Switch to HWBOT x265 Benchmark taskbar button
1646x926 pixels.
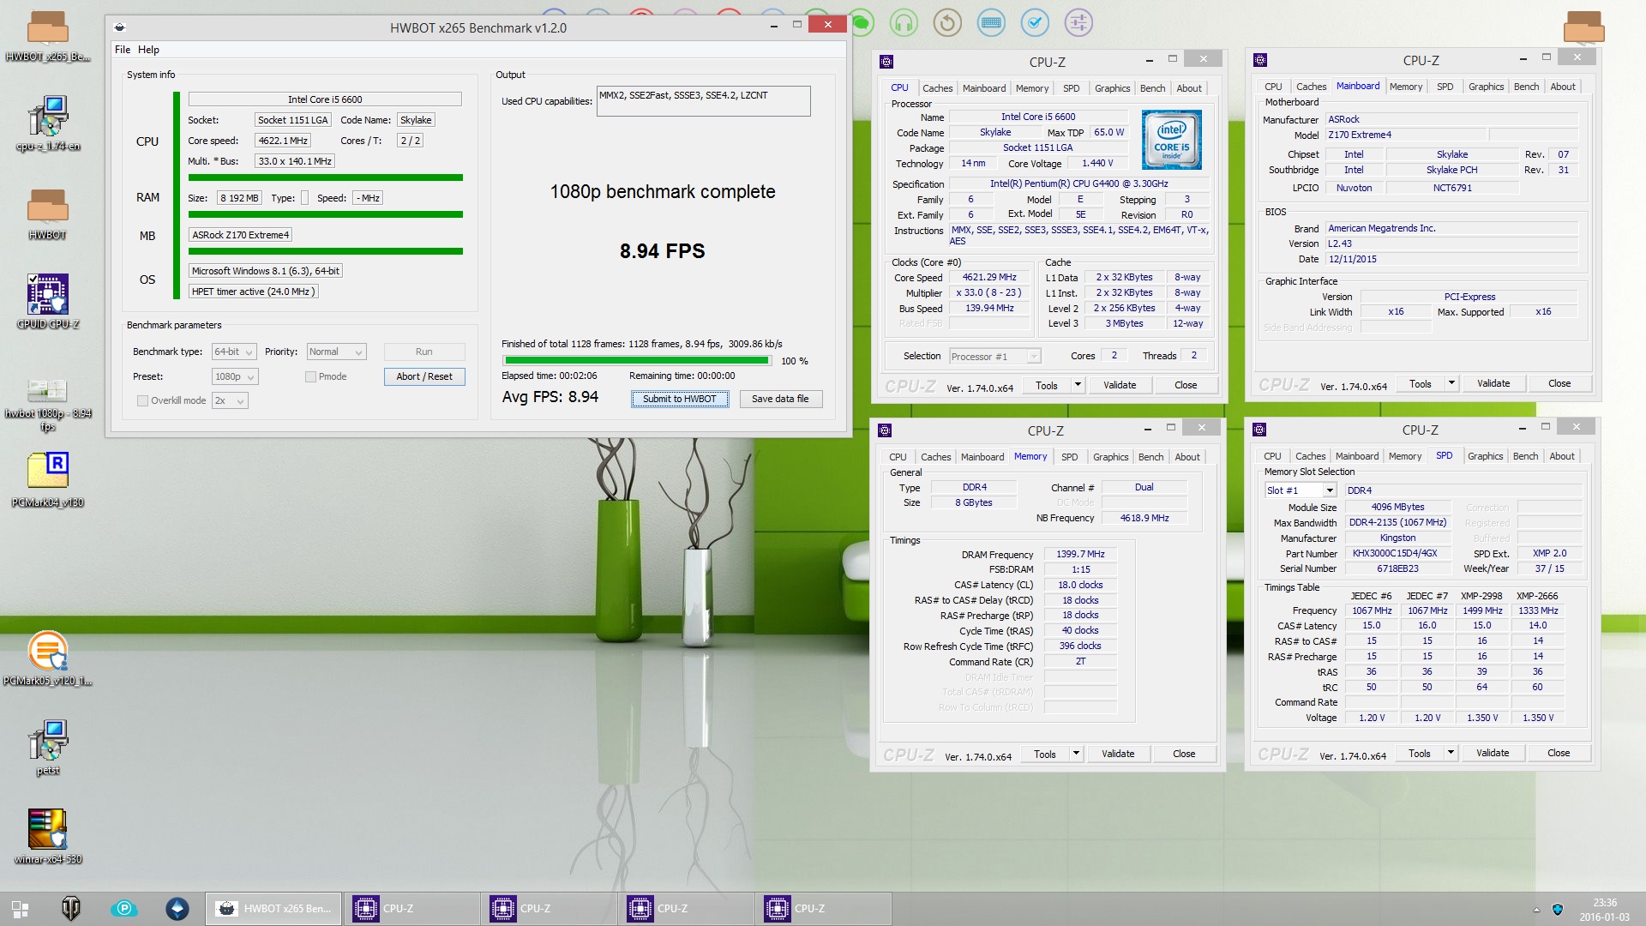(273, 909)
